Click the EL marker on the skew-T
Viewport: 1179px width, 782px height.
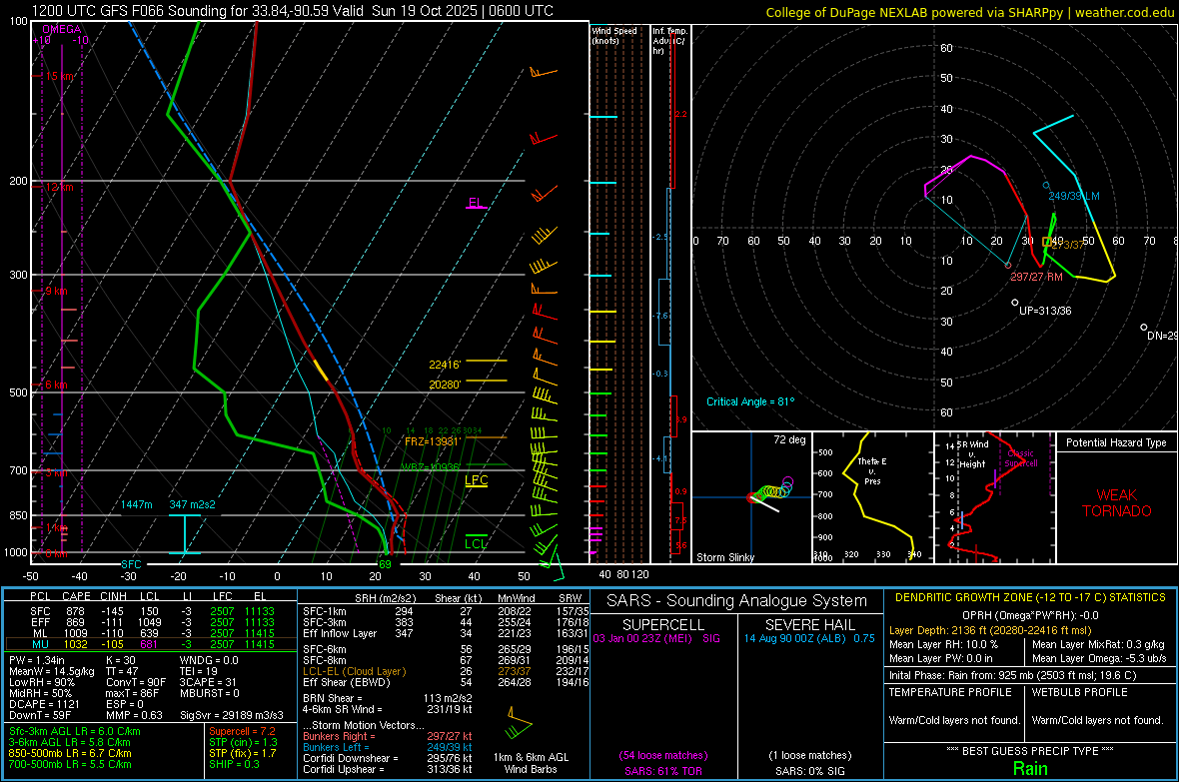pyautogui.click(x=476, y=203)
